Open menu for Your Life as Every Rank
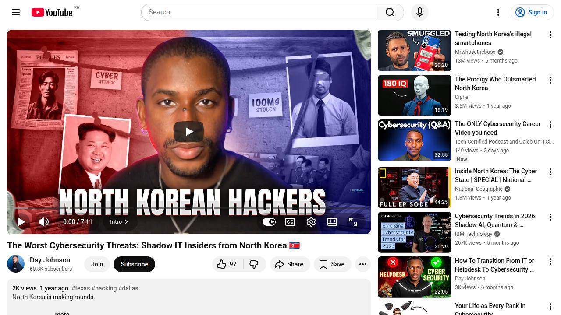 [550, 307]
